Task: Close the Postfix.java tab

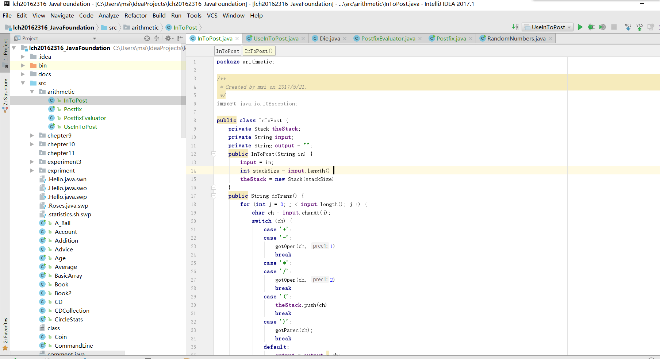Action: click(x=471, y=39)
